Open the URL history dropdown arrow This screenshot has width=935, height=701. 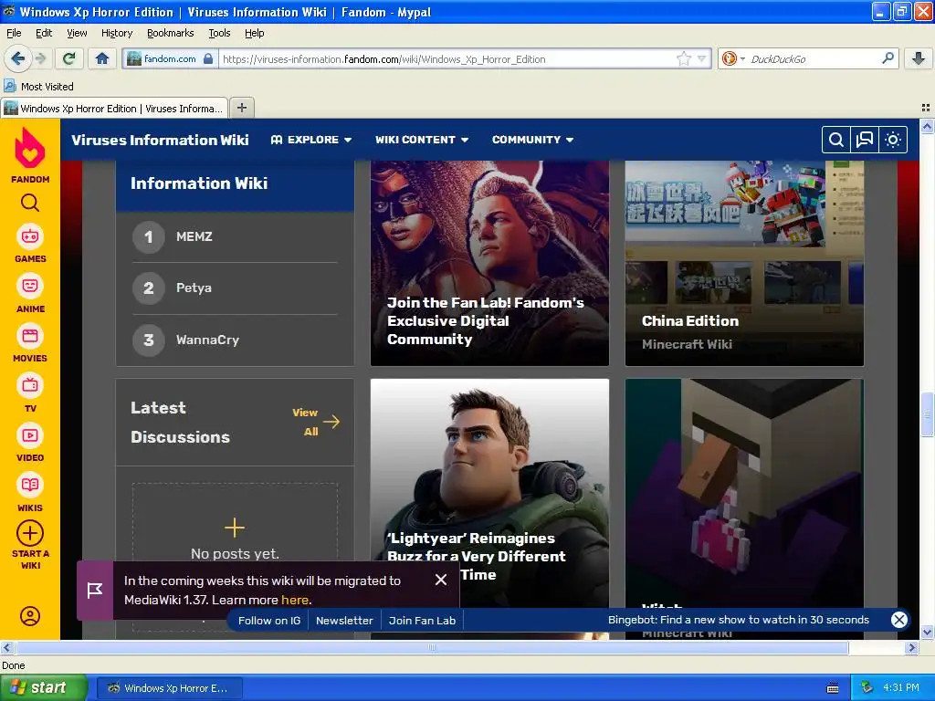click(x=702, y=58)
